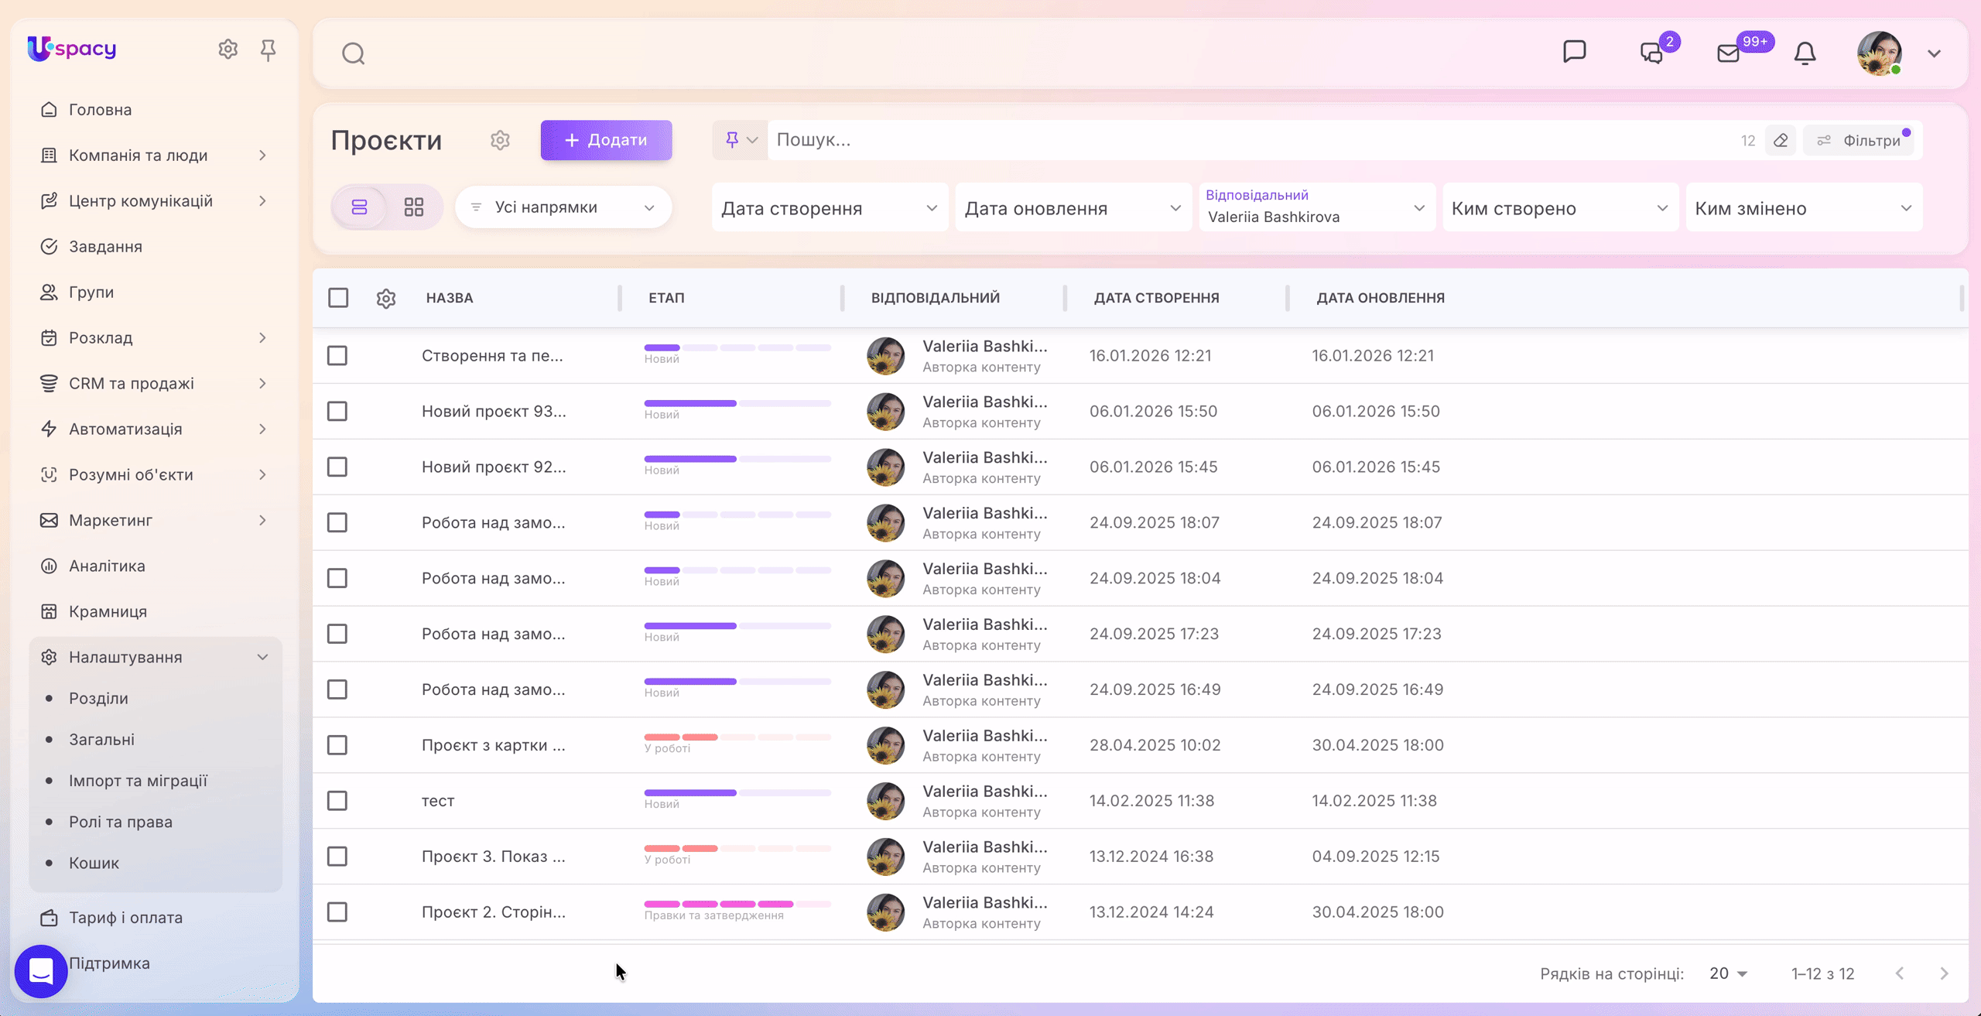Go to previous page arrow
Screen dimensions: 1981x1016
(x=1900, y=973)
